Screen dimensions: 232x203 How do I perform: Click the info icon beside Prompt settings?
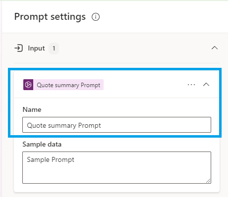click(96, 17)
